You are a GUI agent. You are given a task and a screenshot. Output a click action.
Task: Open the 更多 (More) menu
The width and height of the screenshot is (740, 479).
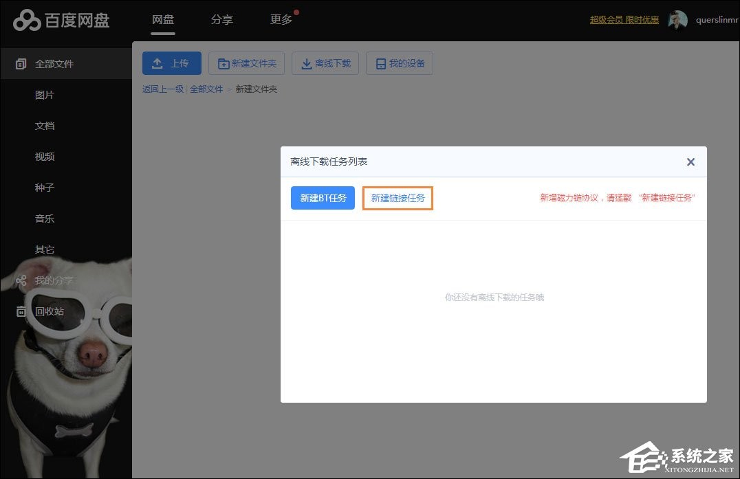280,20
